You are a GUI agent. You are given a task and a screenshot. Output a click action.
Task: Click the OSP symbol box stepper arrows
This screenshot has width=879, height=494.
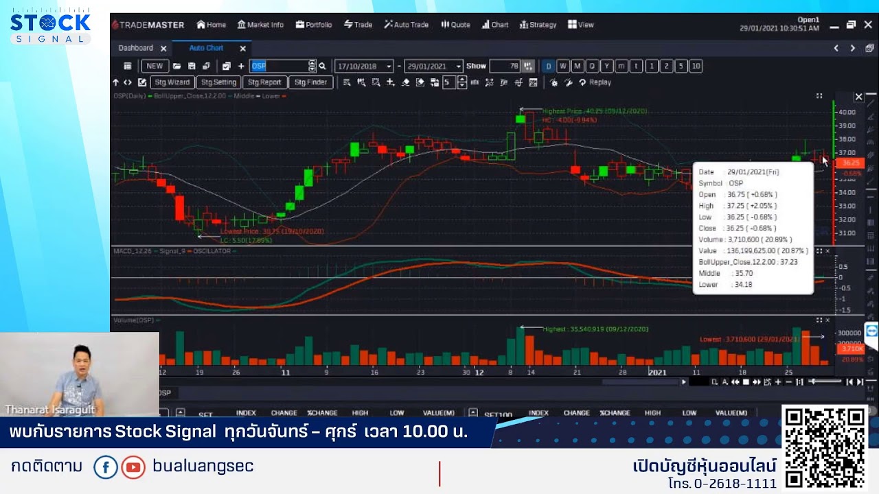(312, 66)
